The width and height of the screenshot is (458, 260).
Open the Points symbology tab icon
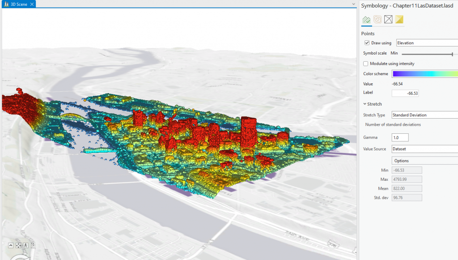coord(366,20)
